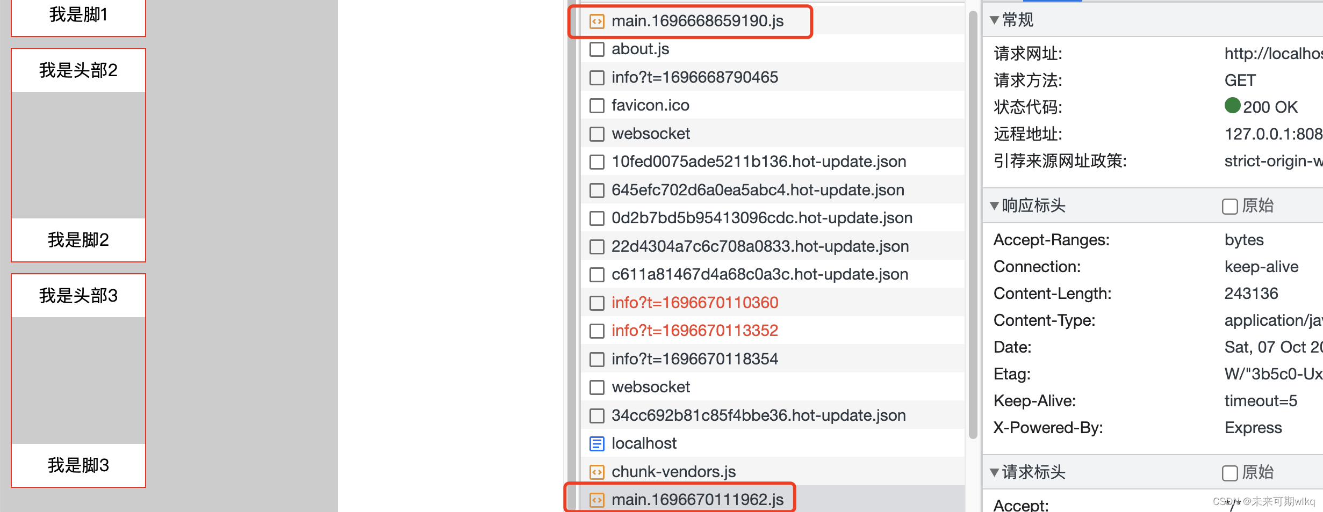Collapse the 常规 section
Viewport: 1323px width, 512px height.
(x=994, y=20)
